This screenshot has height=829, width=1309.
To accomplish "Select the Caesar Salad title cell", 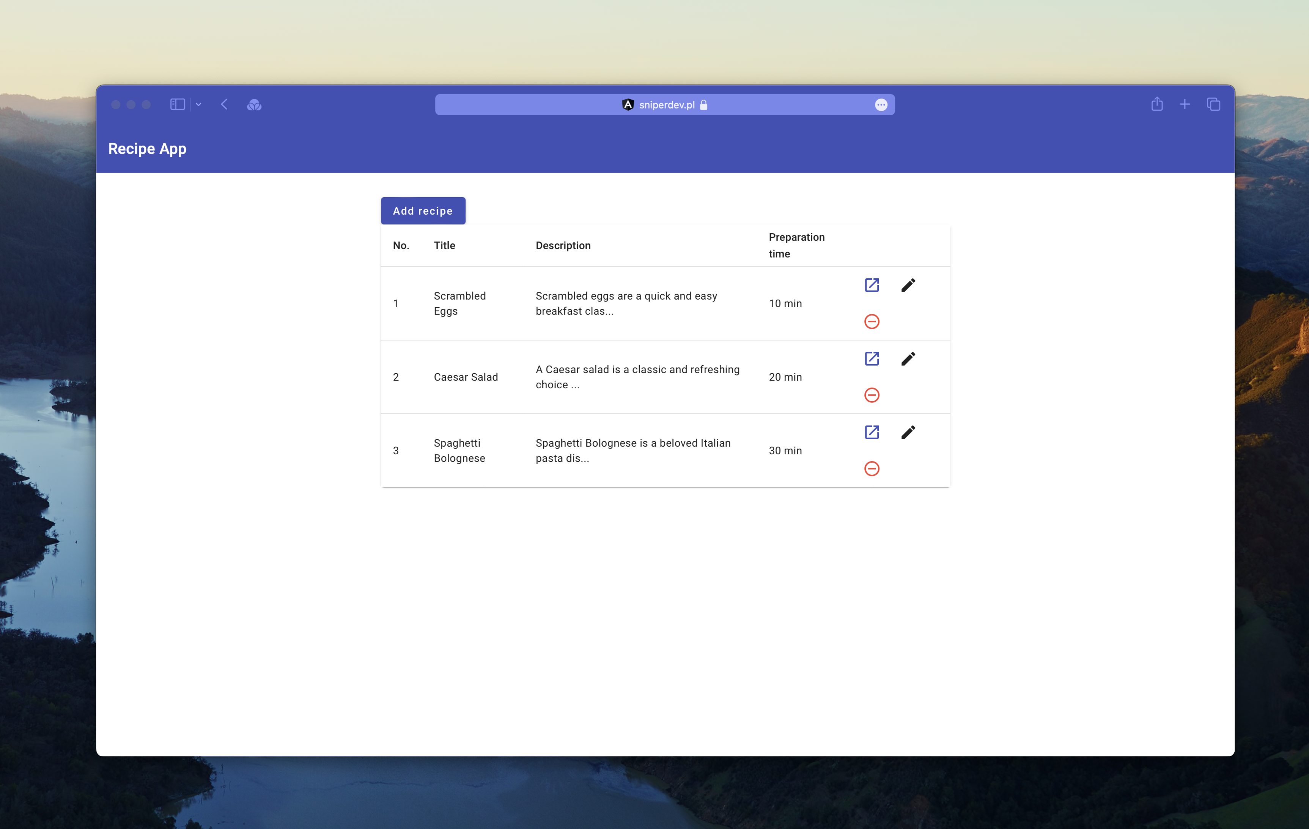I will [466, 377].
